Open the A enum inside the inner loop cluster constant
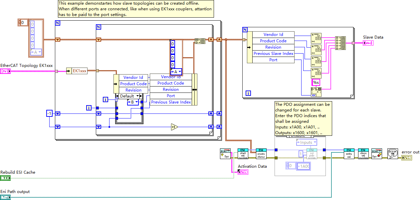420x200 pixels. [176, 72]
